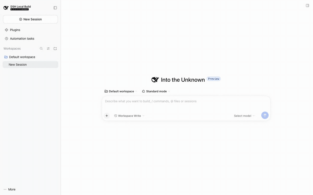This screenshot has width=313, height=195.
Task: Open Workspace Write permission dropdown
Action: pyautogui.click(x=129, y=116)
